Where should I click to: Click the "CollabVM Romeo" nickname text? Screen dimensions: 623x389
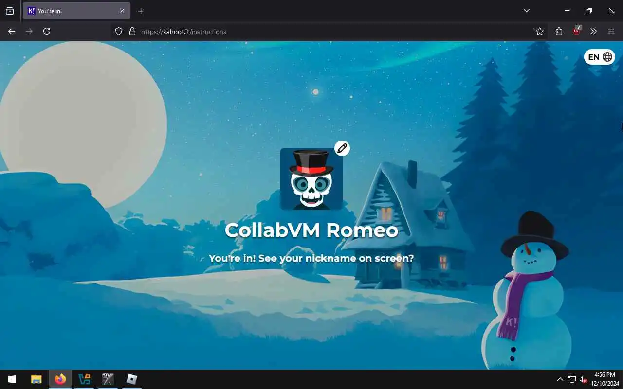click(311, 230)
